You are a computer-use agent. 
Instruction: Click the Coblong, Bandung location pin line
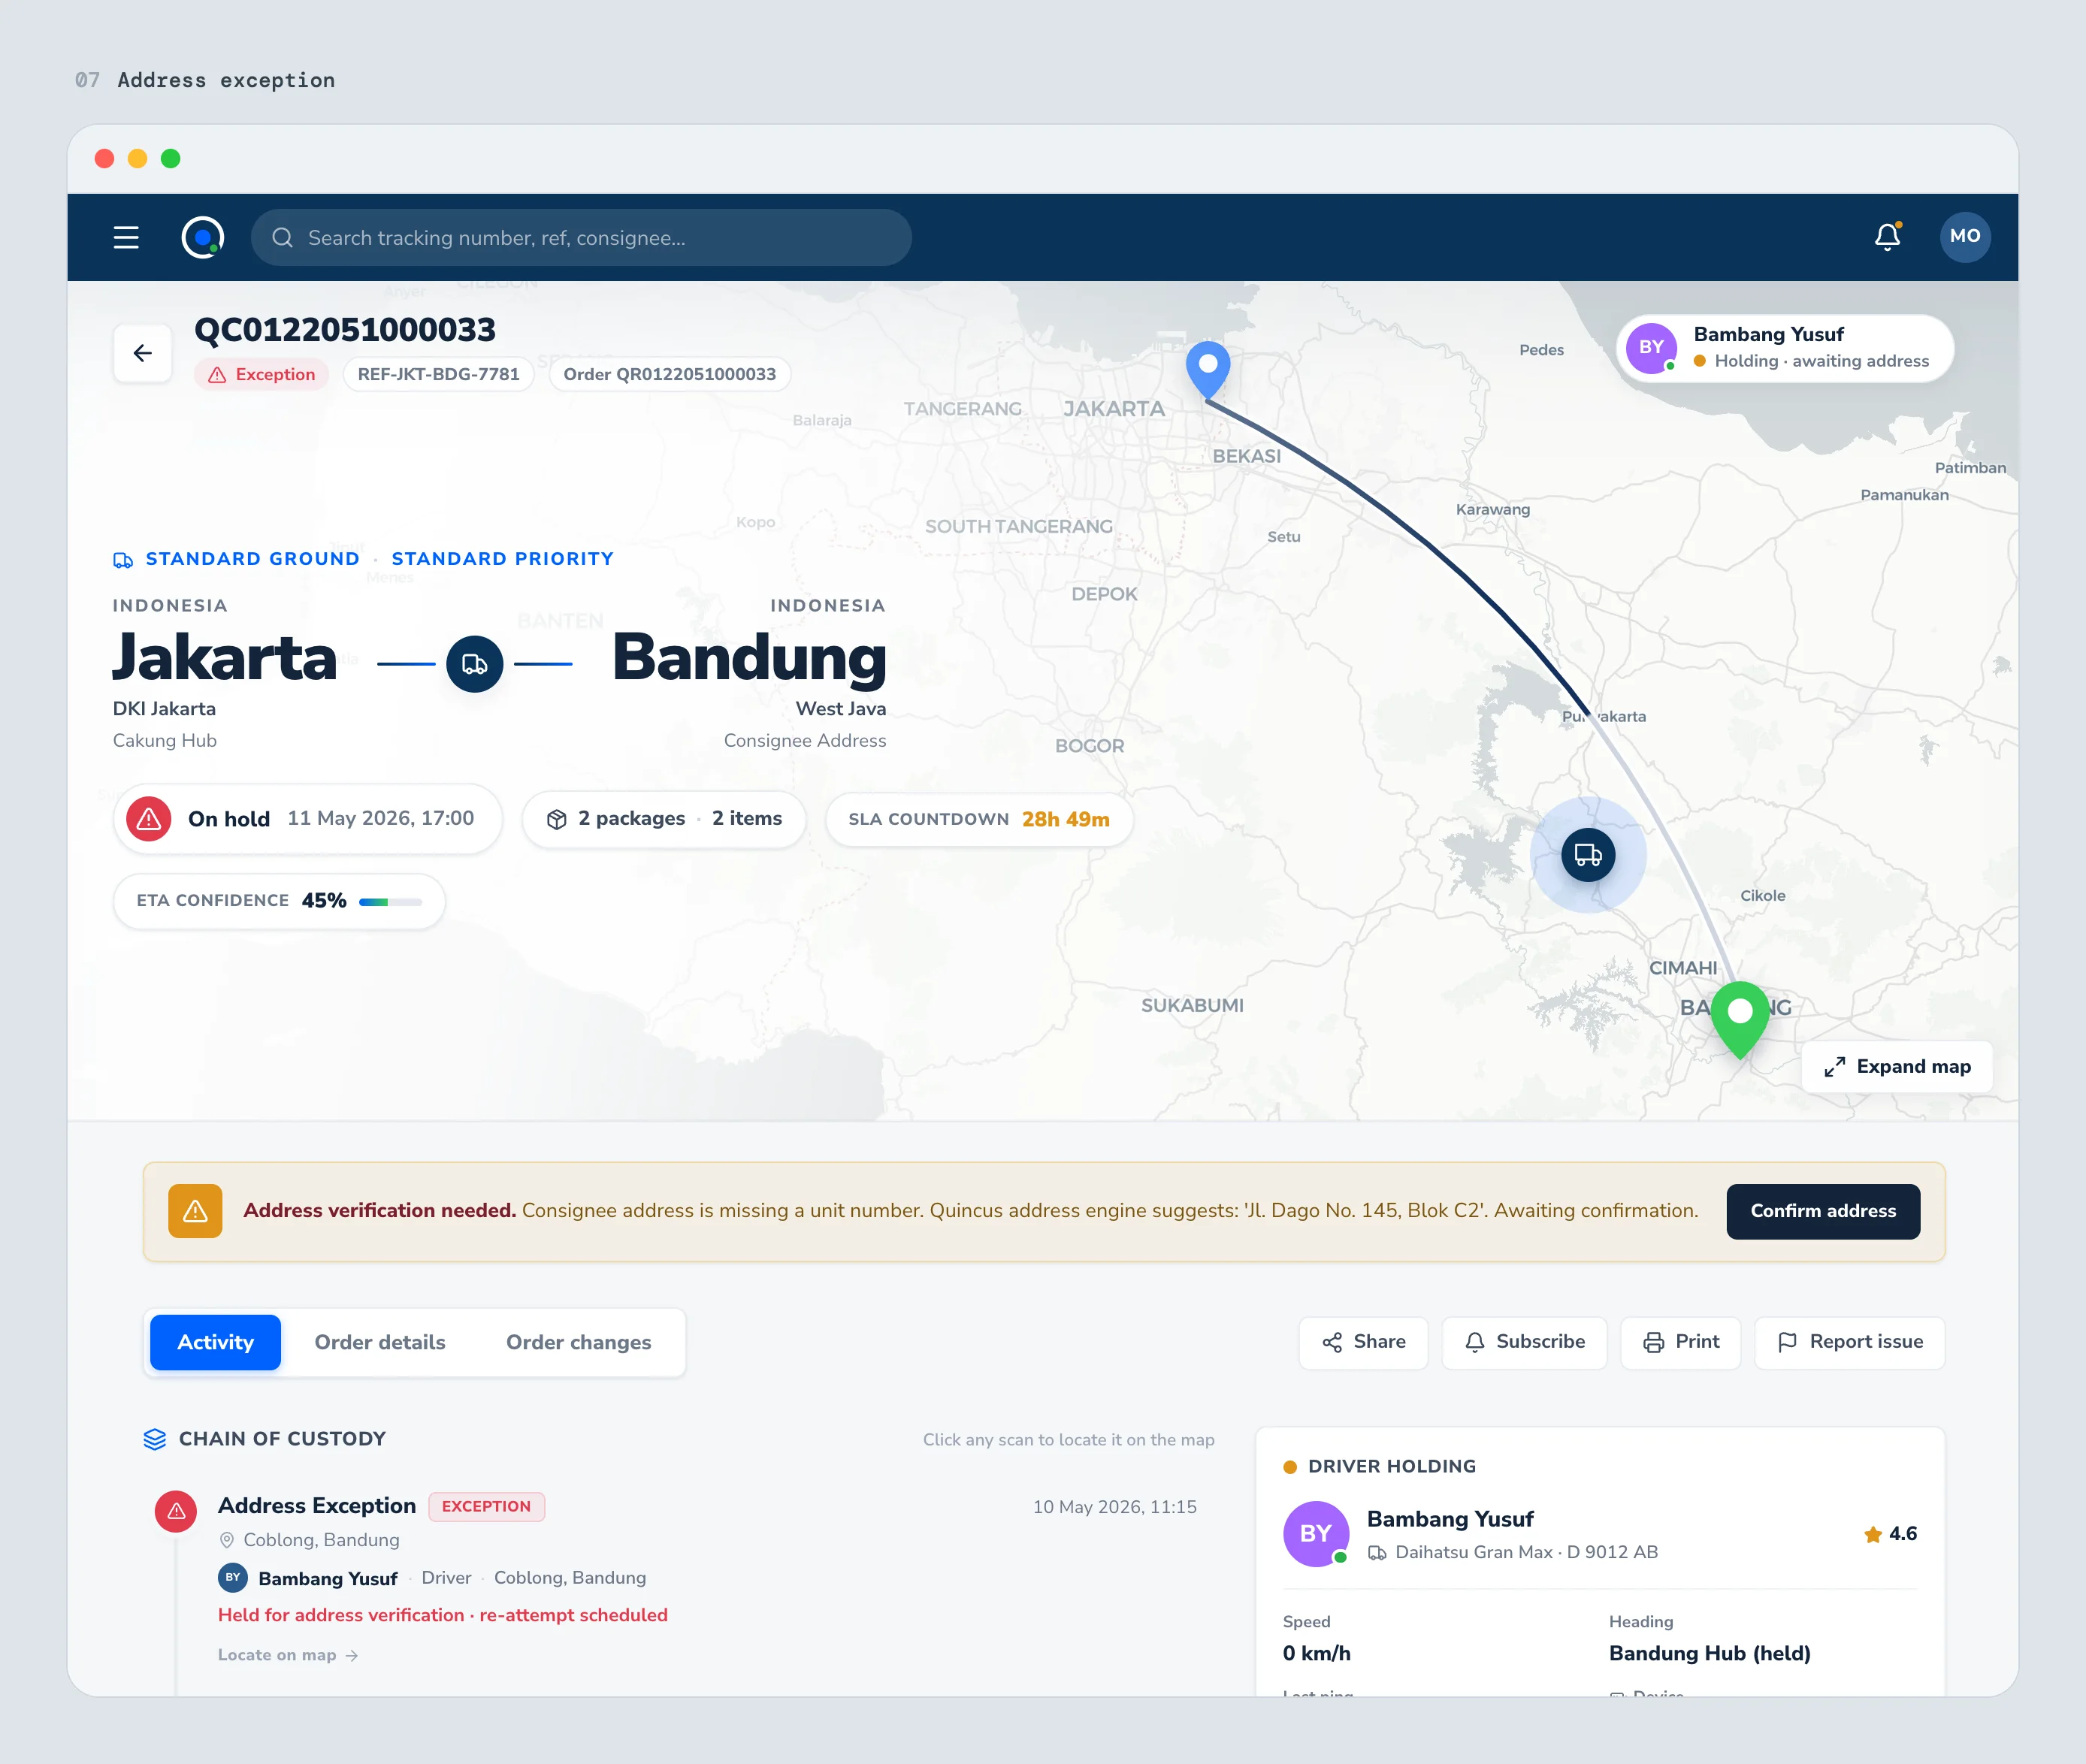point(309,1540)
